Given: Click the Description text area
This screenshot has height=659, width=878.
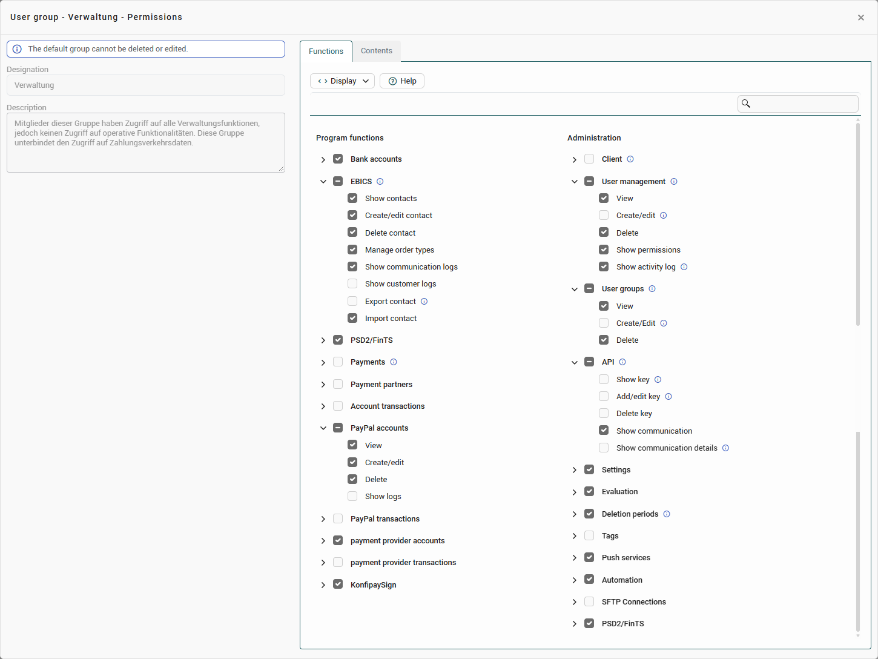Looking at the screenshot, I should pos(146,142).
